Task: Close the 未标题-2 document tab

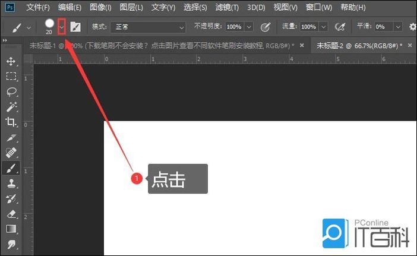Action: coord(410,46)
